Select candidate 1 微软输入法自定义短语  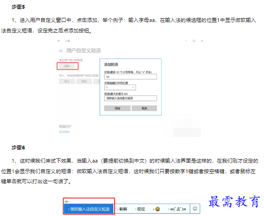89,209
